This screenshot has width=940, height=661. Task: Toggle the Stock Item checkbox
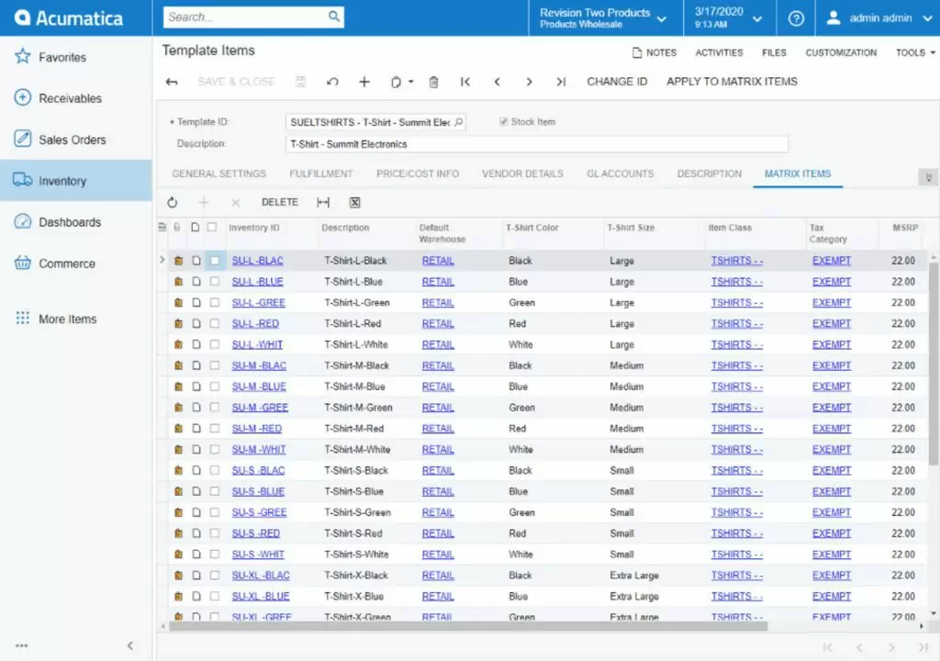(x=503, y=121)
